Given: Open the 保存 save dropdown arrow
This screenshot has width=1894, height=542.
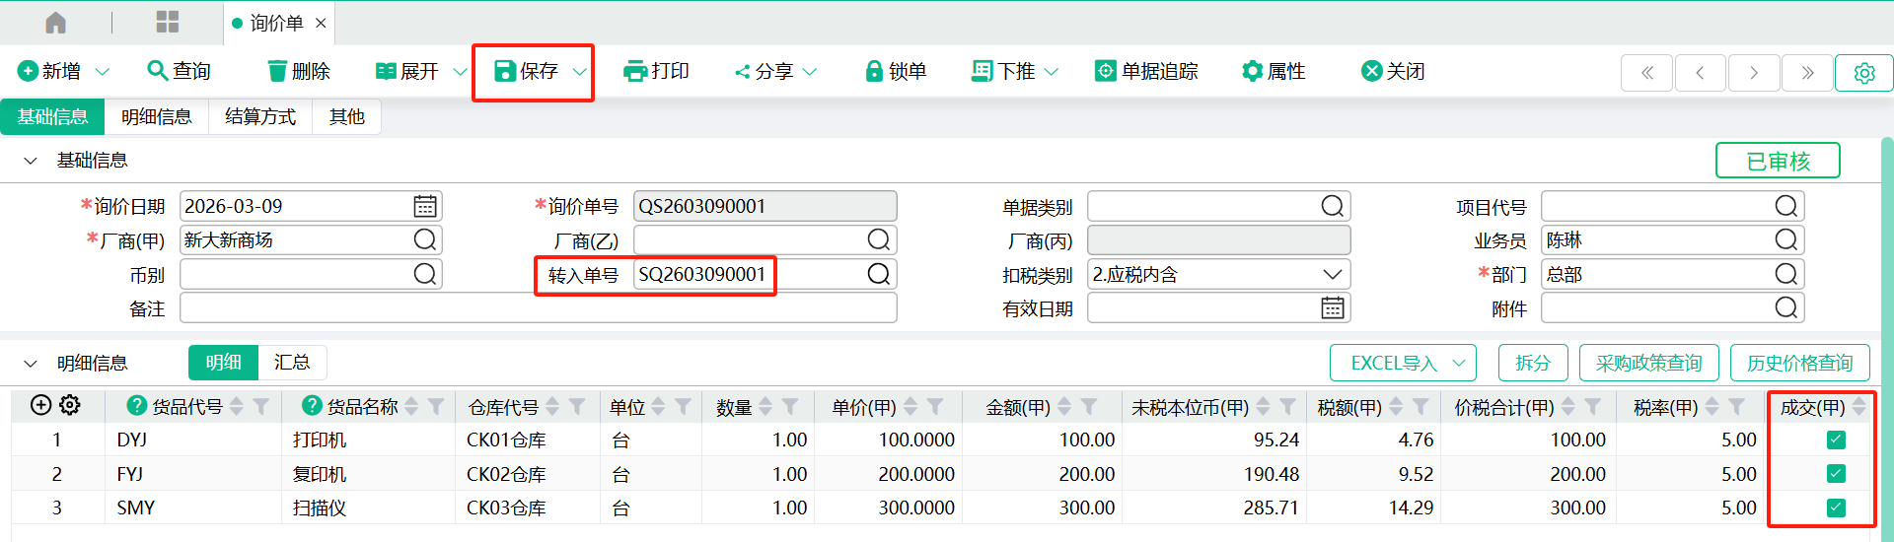Looking at the screenshot, I should (579, 72).
